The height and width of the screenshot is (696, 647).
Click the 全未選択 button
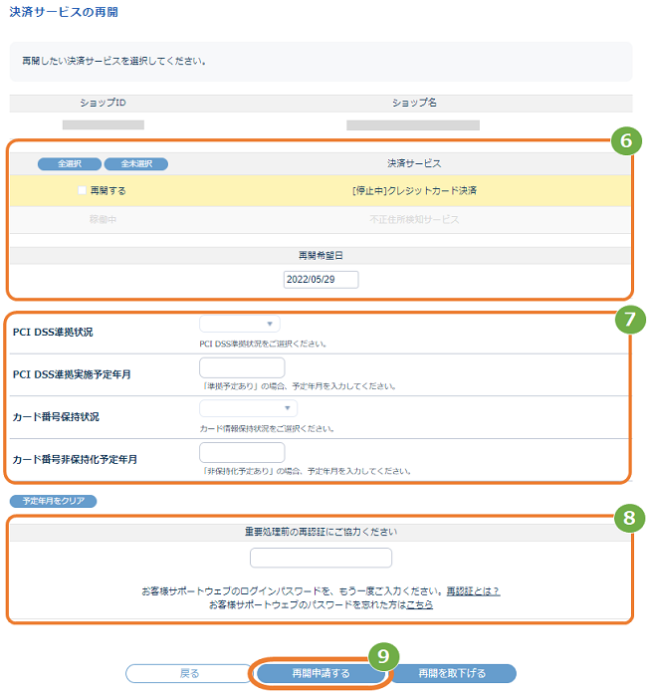(x=136, y=163)
